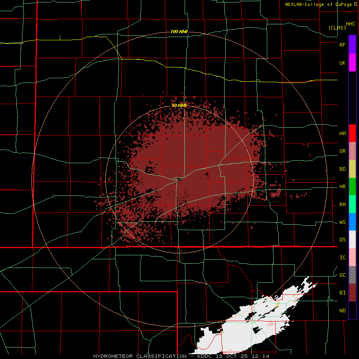Screen dimensions: 359x359
Task: Click the DS legend label
Action: (x=342, y=240)
